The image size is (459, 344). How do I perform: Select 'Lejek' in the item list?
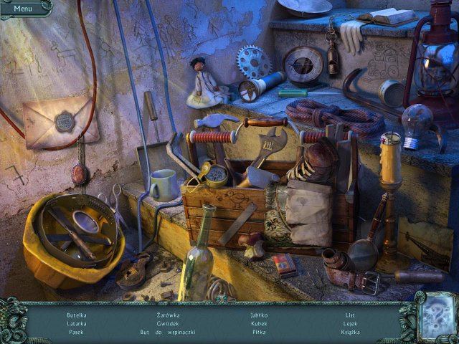pos(350,324)
